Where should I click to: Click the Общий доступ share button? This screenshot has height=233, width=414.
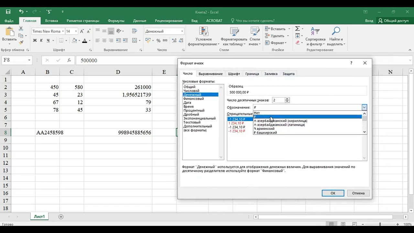[x=393, y=21]
